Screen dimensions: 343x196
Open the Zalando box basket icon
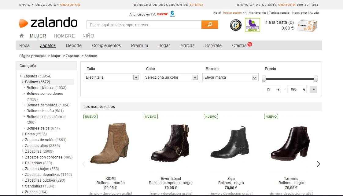307,25
